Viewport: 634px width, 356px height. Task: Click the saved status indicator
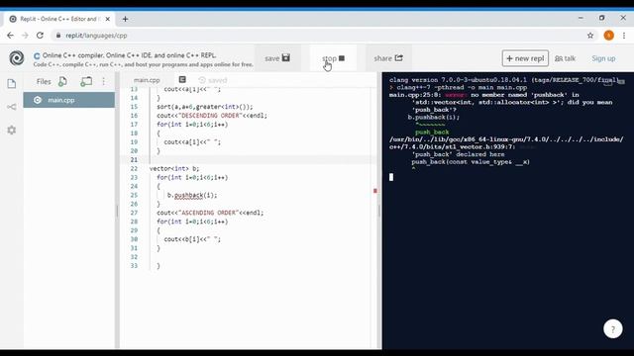[213, 80]
